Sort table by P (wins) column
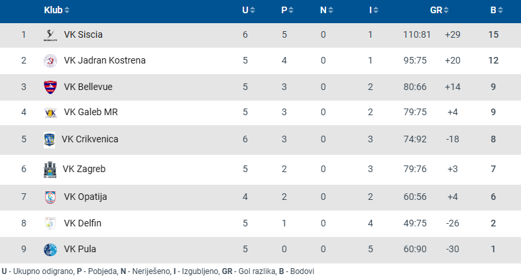 coord(287,10)
